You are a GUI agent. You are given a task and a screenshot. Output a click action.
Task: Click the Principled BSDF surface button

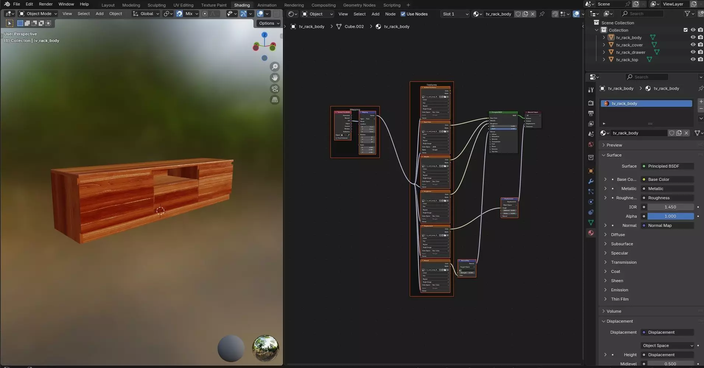[667, 166]
